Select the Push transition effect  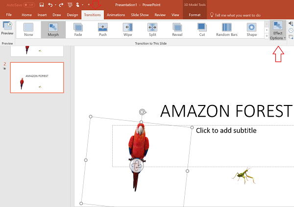(103, 29)
